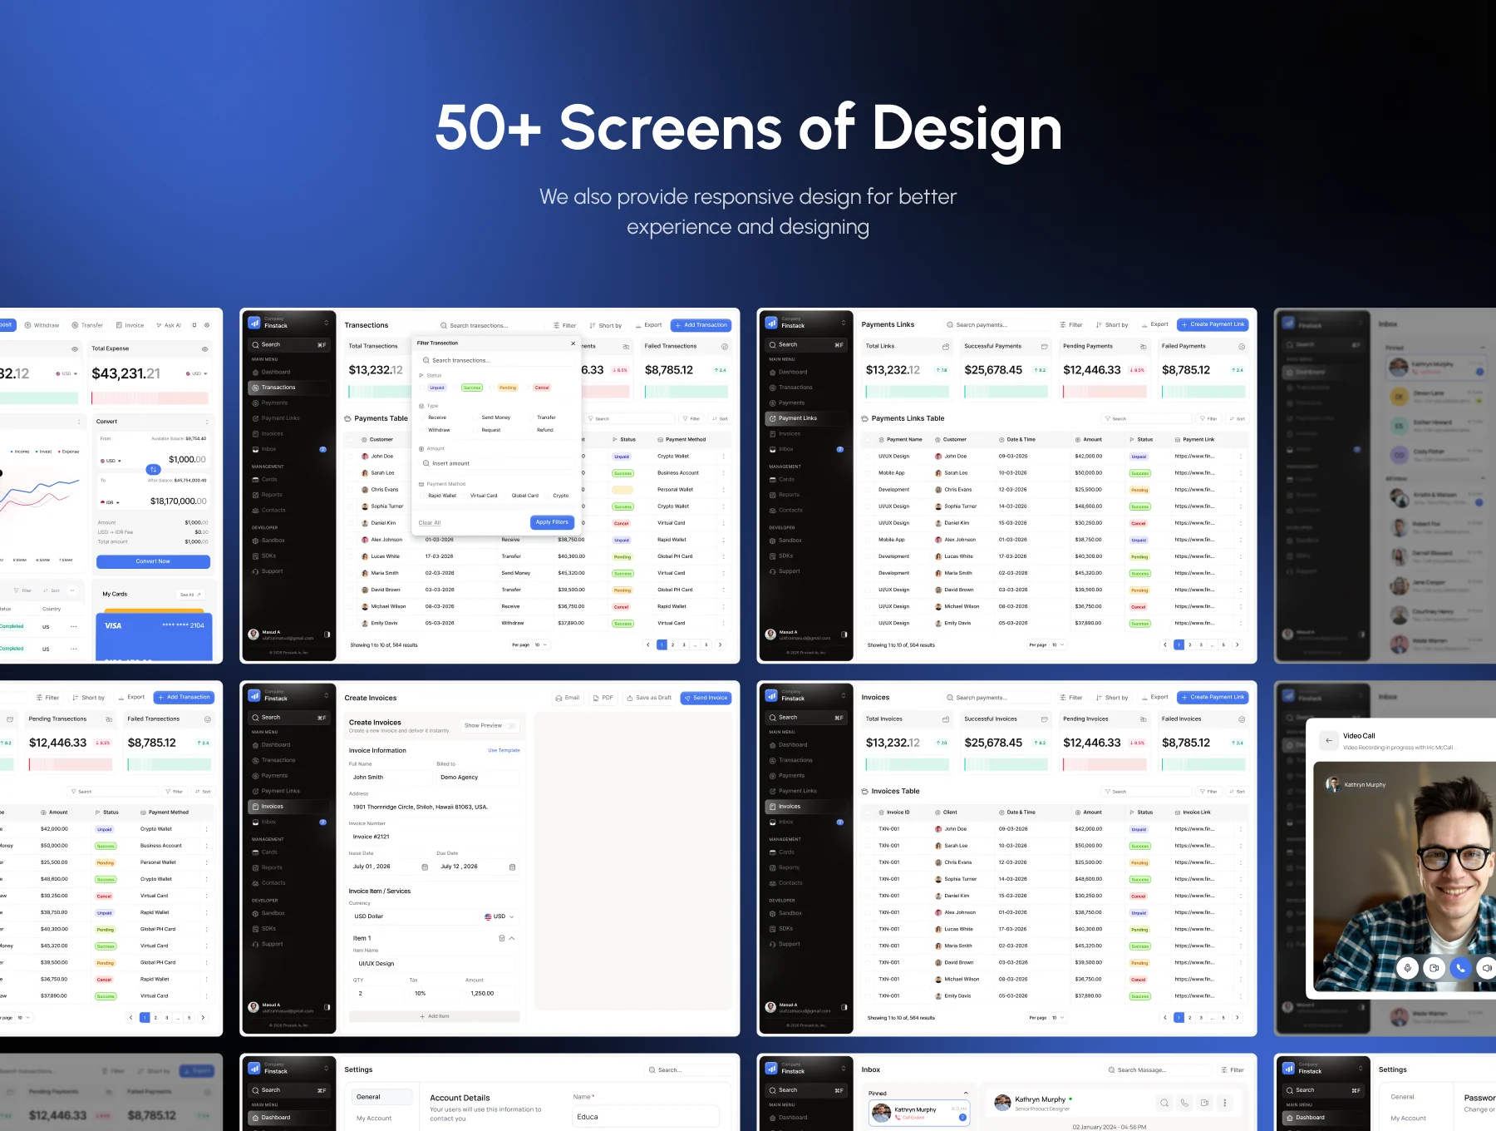Click the blue swap arrows in Convert card
This screenshot has height=1131, width=1496.
[x=153, y=470]
